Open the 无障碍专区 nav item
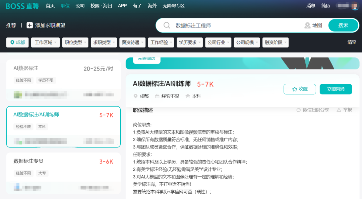Viewport: 362px width, 199px height. coord(174,6)
